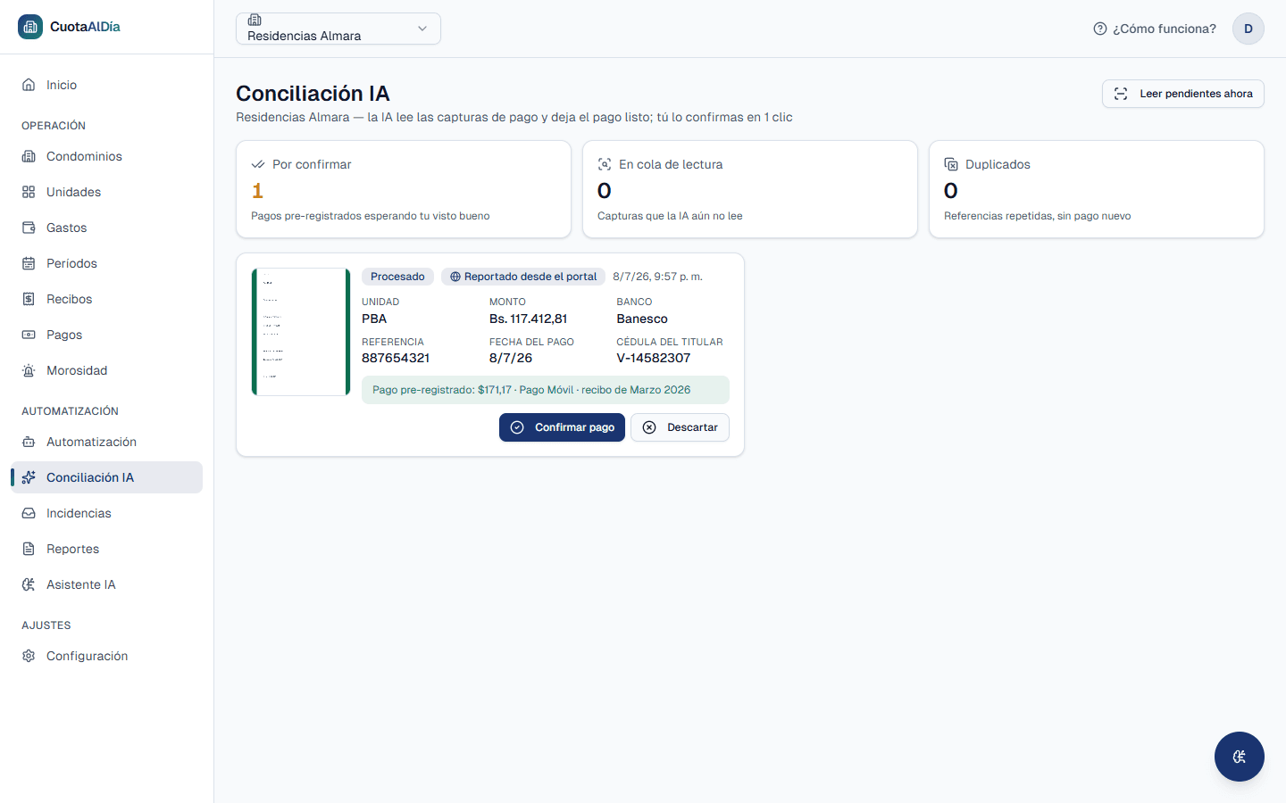
Task: Click the Asistente IA sidebar icon
Action: pos(29,584)
